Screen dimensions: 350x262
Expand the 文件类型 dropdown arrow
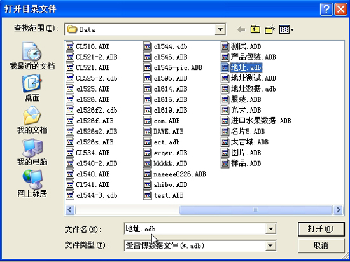coord(270,245)
